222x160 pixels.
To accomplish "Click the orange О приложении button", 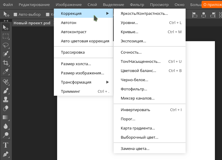I will (212, 5).
